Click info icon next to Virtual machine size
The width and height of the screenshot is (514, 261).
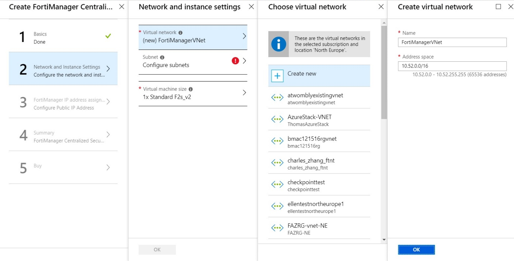click(x=191, y=89)
